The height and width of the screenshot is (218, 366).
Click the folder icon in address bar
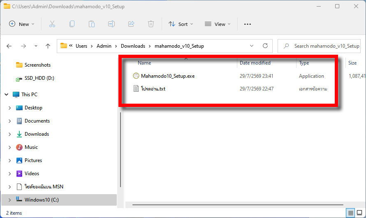[x=63, y=46]
